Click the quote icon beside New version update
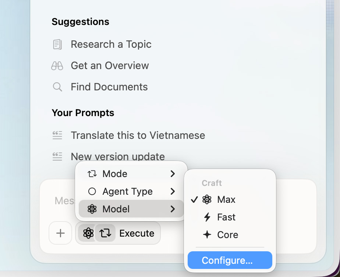 57,157
